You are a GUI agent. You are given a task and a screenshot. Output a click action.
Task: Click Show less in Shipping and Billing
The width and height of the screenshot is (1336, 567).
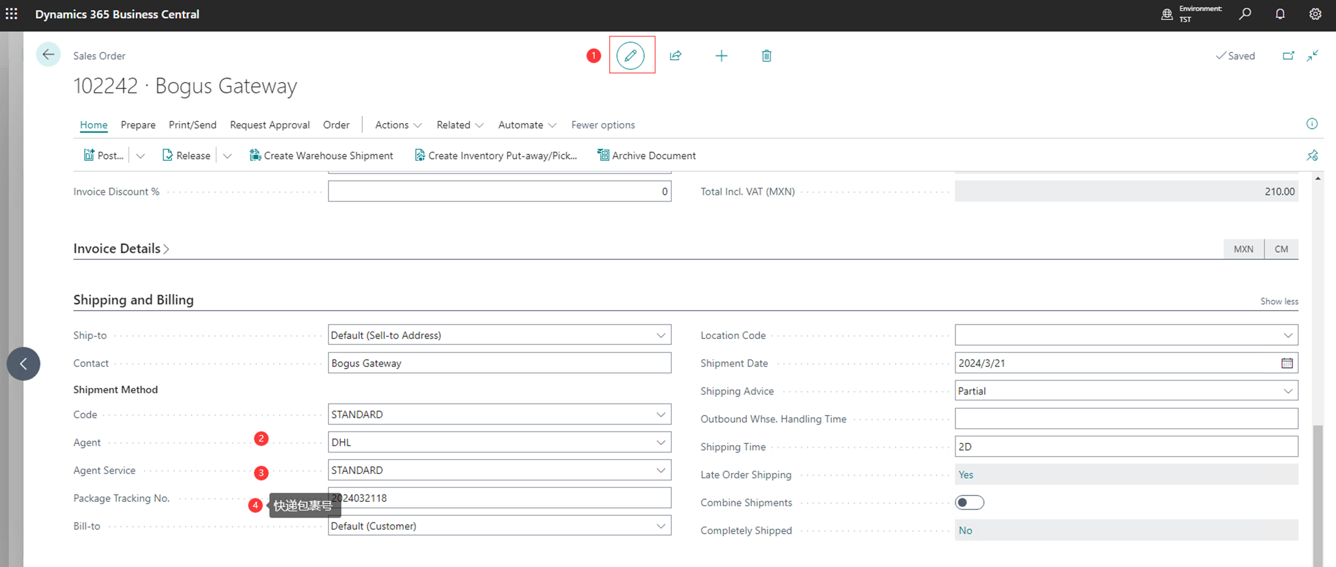[1279, 301]
